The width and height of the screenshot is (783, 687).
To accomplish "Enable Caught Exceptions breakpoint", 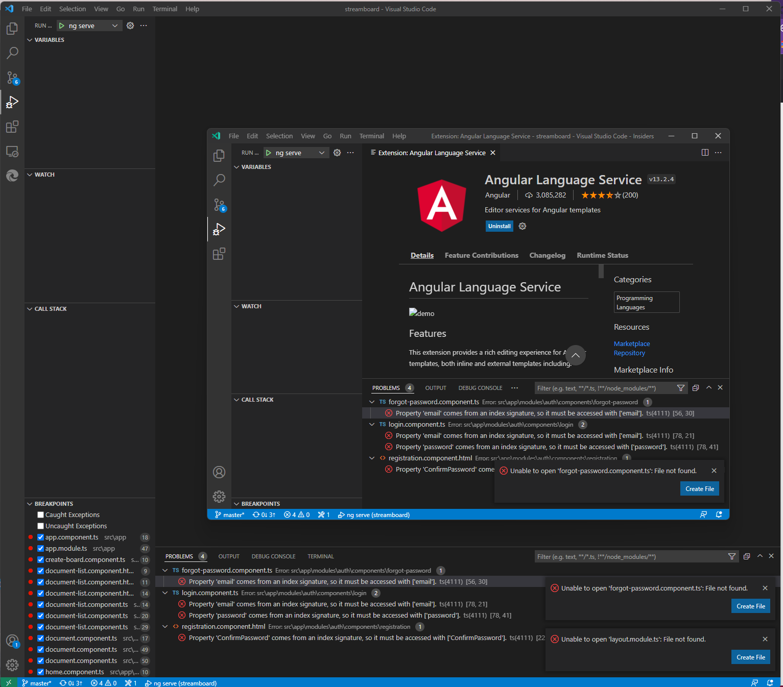I will [41, 515].
